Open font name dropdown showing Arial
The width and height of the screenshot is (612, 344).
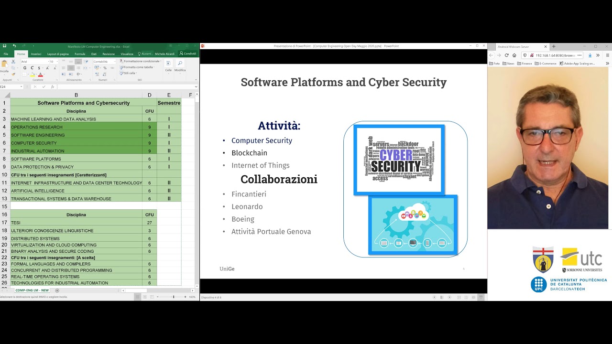pos(49,62)
